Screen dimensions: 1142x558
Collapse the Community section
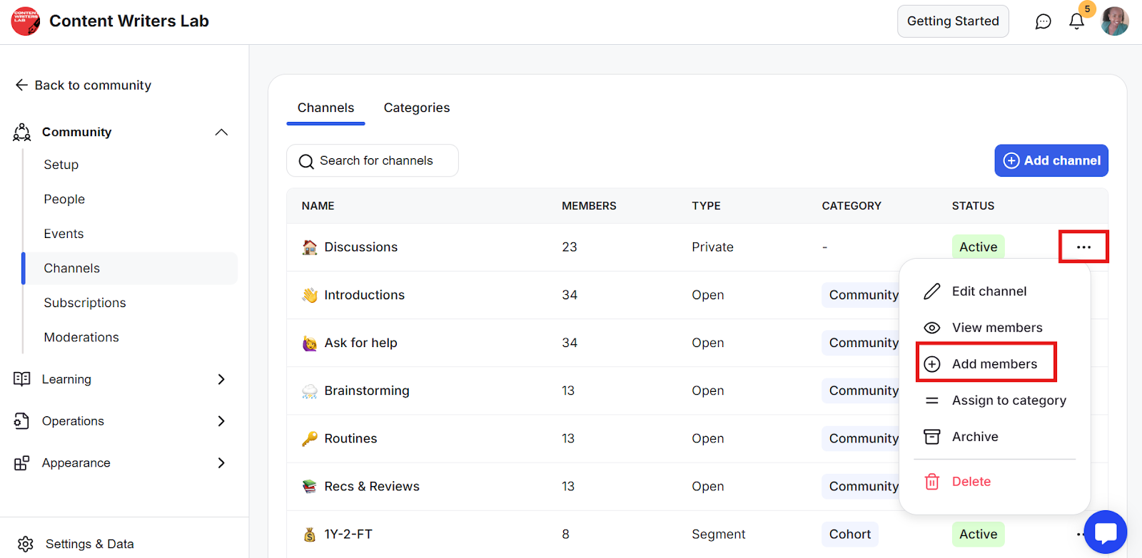pyautogui.click(x=221, y=133)
